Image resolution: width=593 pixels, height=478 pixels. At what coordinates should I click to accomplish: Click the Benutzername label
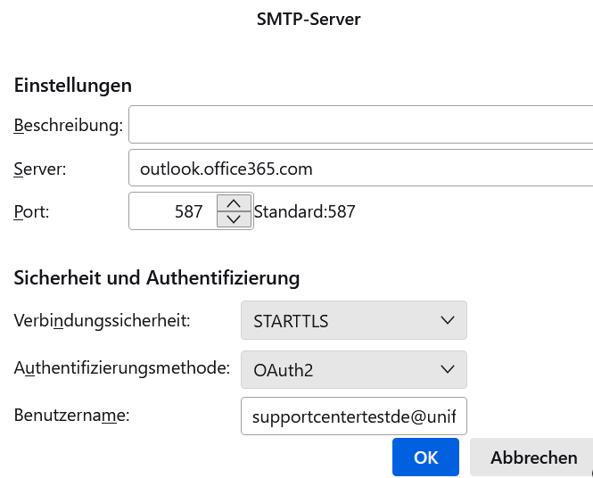tap(72, 415)
